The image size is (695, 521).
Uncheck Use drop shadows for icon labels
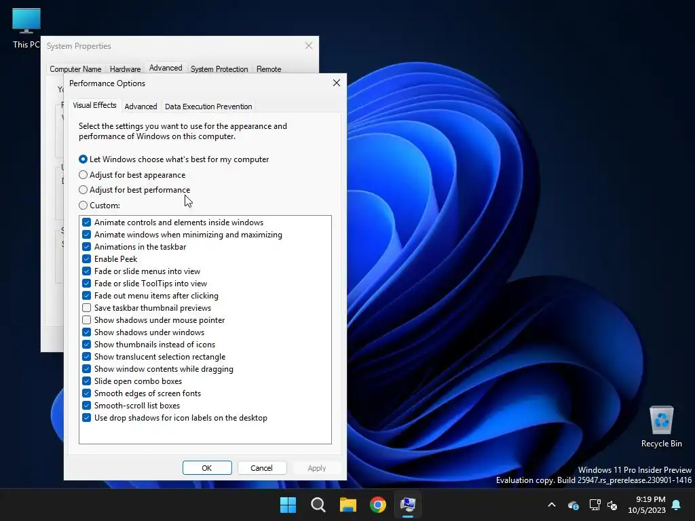(x=86, y=418)
